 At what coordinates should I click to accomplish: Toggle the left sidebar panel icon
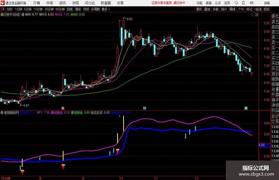[x=3, y=9]
